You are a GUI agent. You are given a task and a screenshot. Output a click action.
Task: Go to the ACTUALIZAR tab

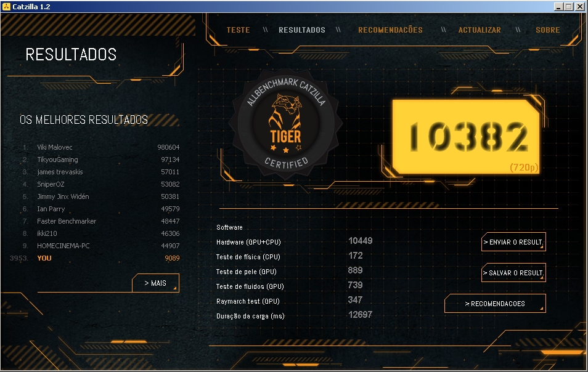pos(480,30)
